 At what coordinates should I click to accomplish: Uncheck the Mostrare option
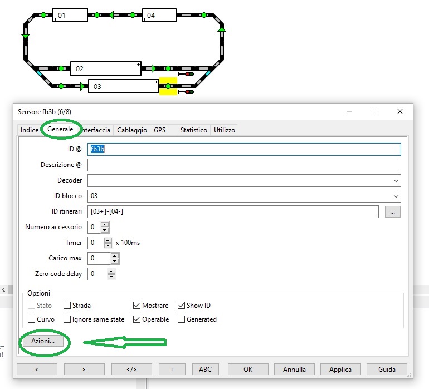(137, 306)
